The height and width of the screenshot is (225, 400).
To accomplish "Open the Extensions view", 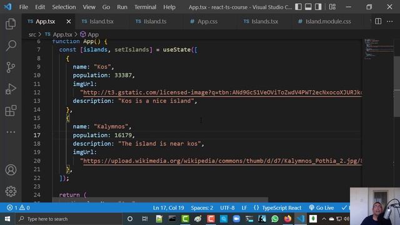I will (11, 111).
